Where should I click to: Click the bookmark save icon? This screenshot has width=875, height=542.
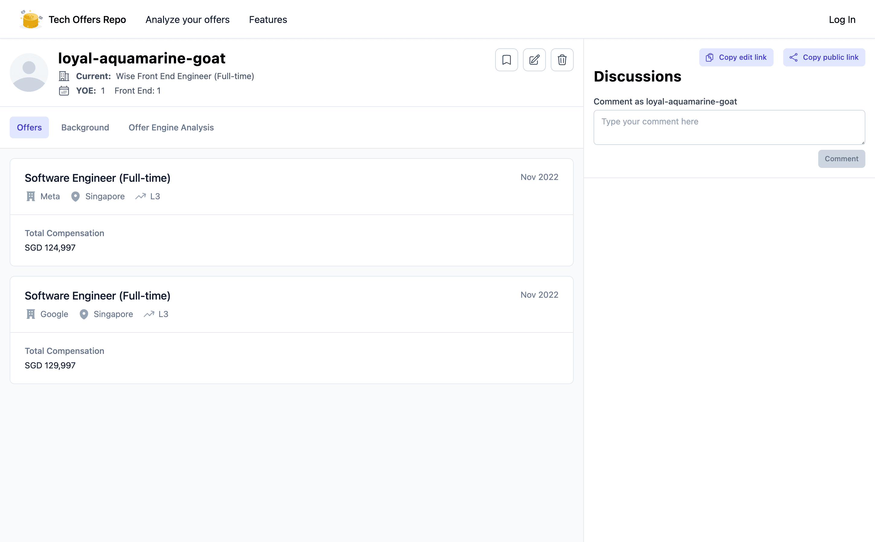[506, 60]
